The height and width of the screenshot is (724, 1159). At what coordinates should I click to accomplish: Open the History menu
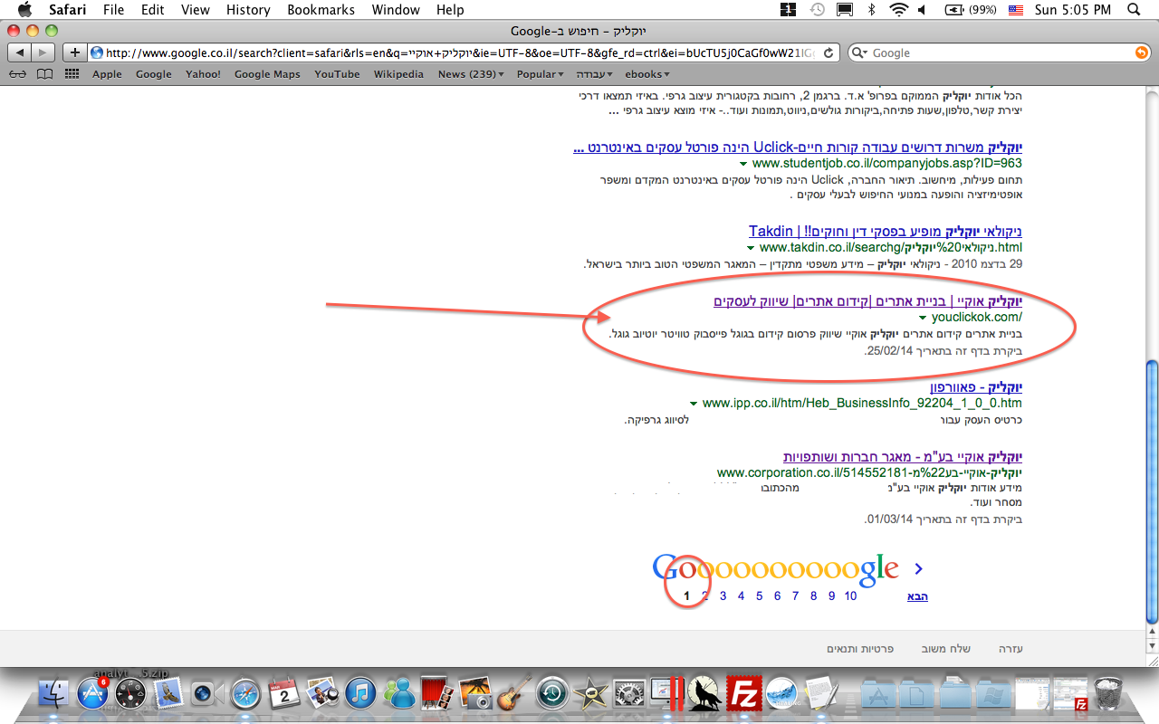248,10
